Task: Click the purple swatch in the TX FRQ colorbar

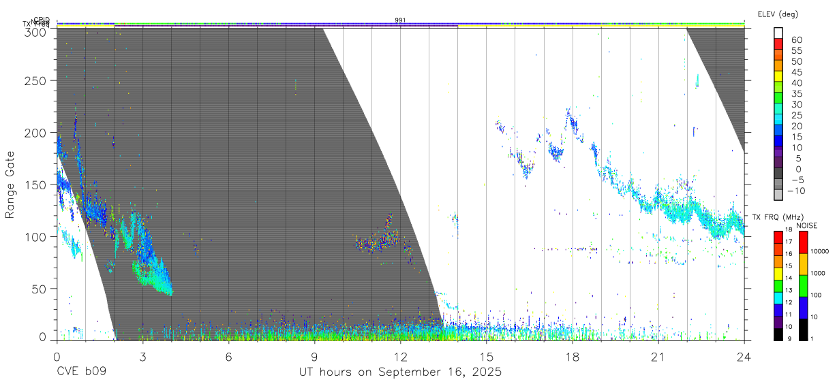Action: (778, 323)
